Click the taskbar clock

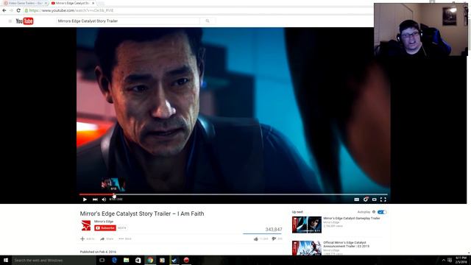pyautogui.click(x=461, y=260)
